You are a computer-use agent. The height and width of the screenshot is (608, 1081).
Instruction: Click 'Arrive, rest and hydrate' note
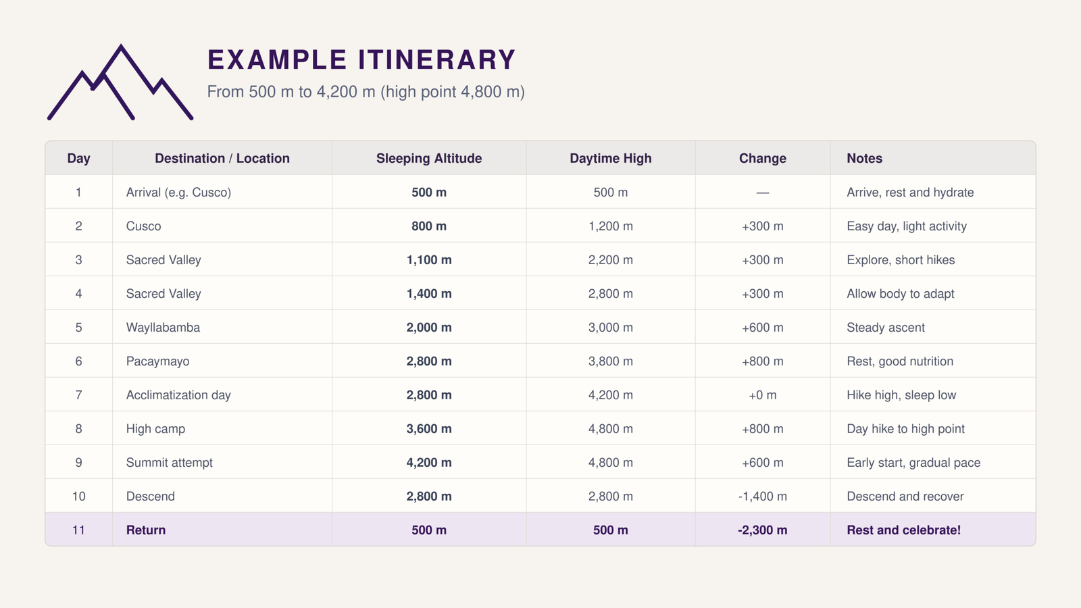click(910, 193)
